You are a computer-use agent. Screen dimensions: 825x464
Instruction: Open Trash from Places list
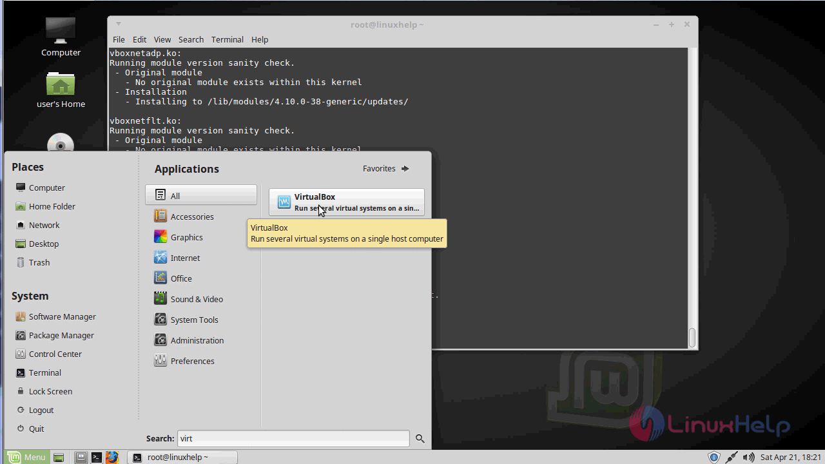32,262
